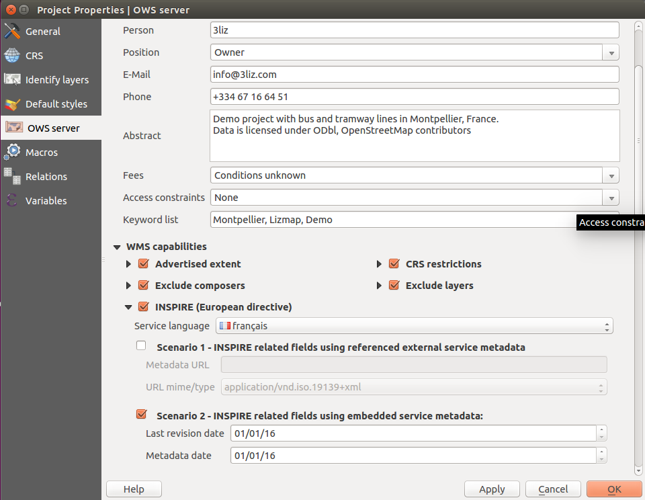Click the General wrench icon in sidebar
This screenshot has height=500, width=645.
(12, 32)
